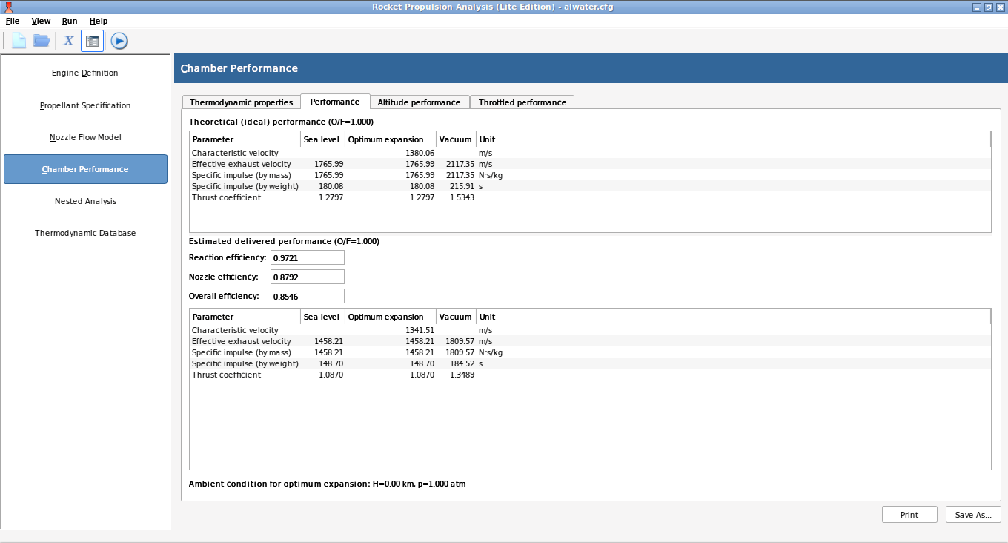Click the Print button
Viewport: 1008px width, 543px height.
point(909,515)
